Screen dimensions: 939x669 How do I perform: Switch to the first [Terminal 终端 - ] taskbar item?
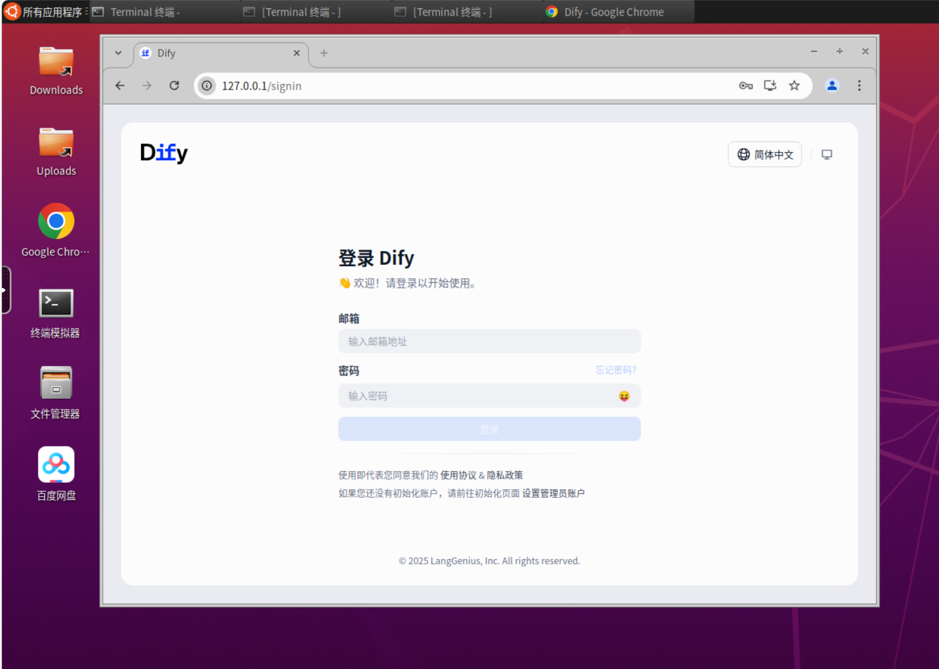tap(316, 12)
